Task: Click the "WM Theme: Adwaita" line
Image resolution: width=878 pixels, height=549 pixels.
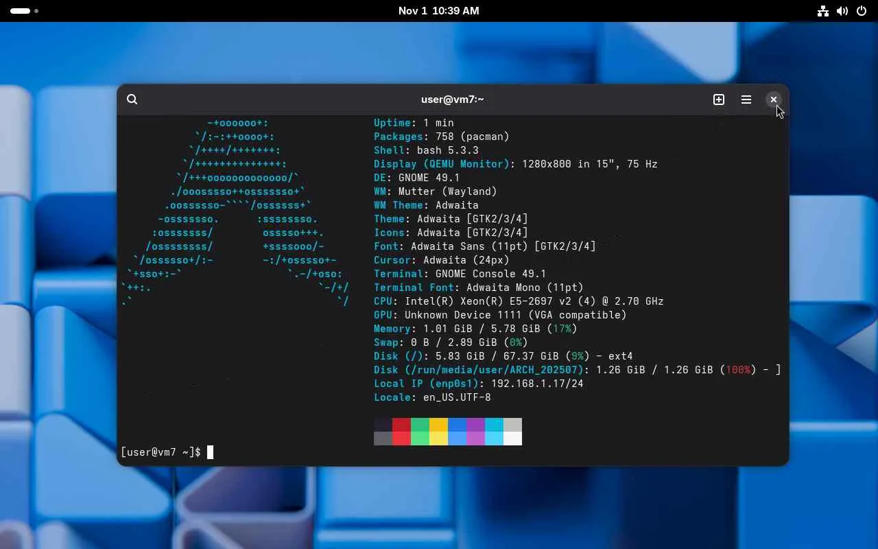Action: coord(426,205)
